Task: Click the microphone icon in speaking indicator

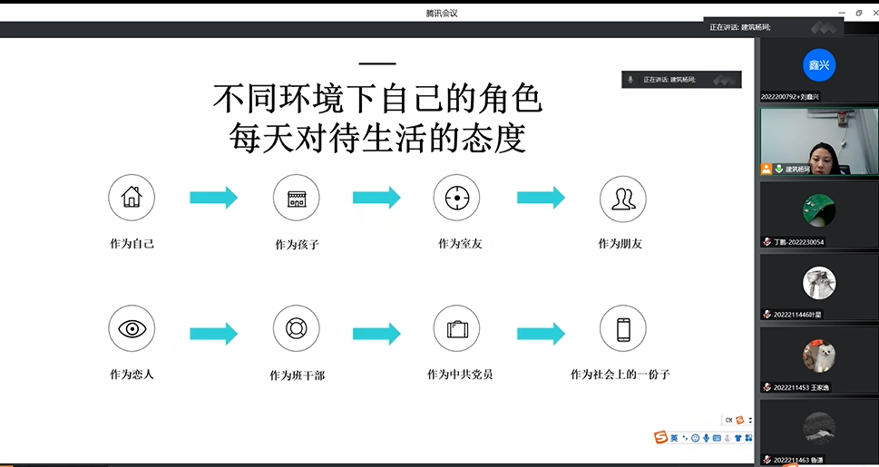Action: click(630, 80)
